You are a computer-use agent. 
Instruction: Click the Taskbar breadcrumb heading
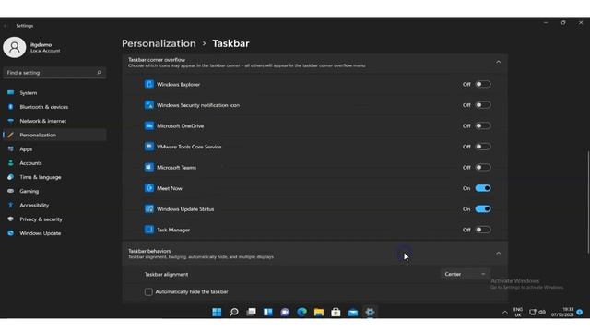pyautogui.click(x=230, y=43)
